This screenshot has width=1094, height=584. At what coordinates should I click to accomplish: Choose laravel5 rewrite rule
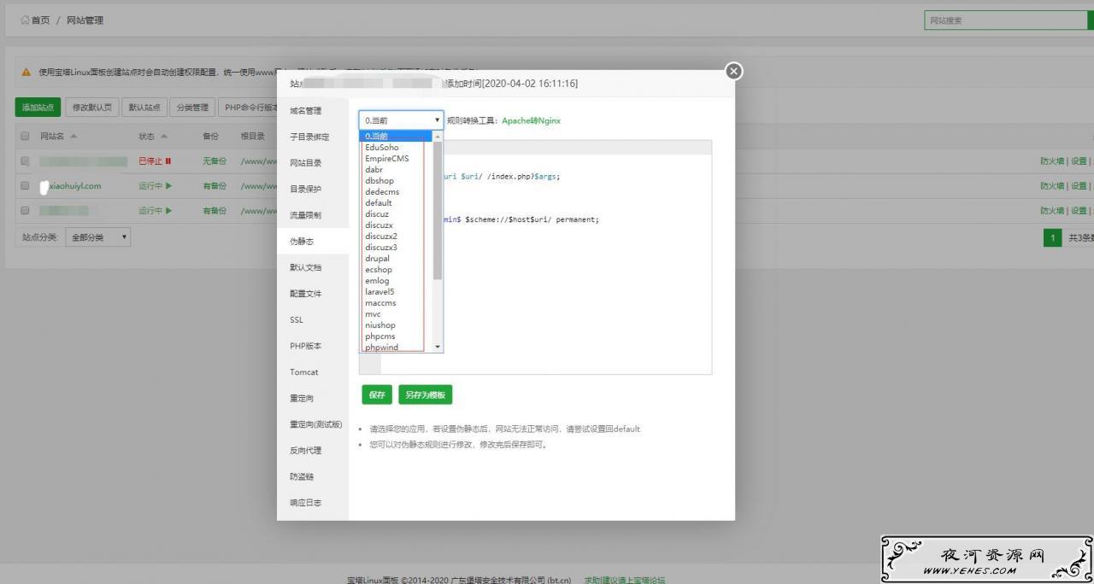(397, 291)
